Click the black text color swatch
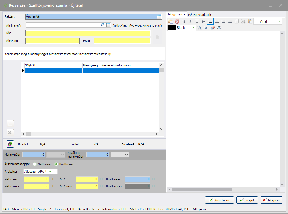This screenshot has width=288, height=214. [172, 28]
